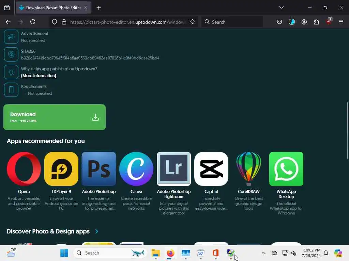Open the Copilot preview icon in taskbar

(x=338, y=253)
